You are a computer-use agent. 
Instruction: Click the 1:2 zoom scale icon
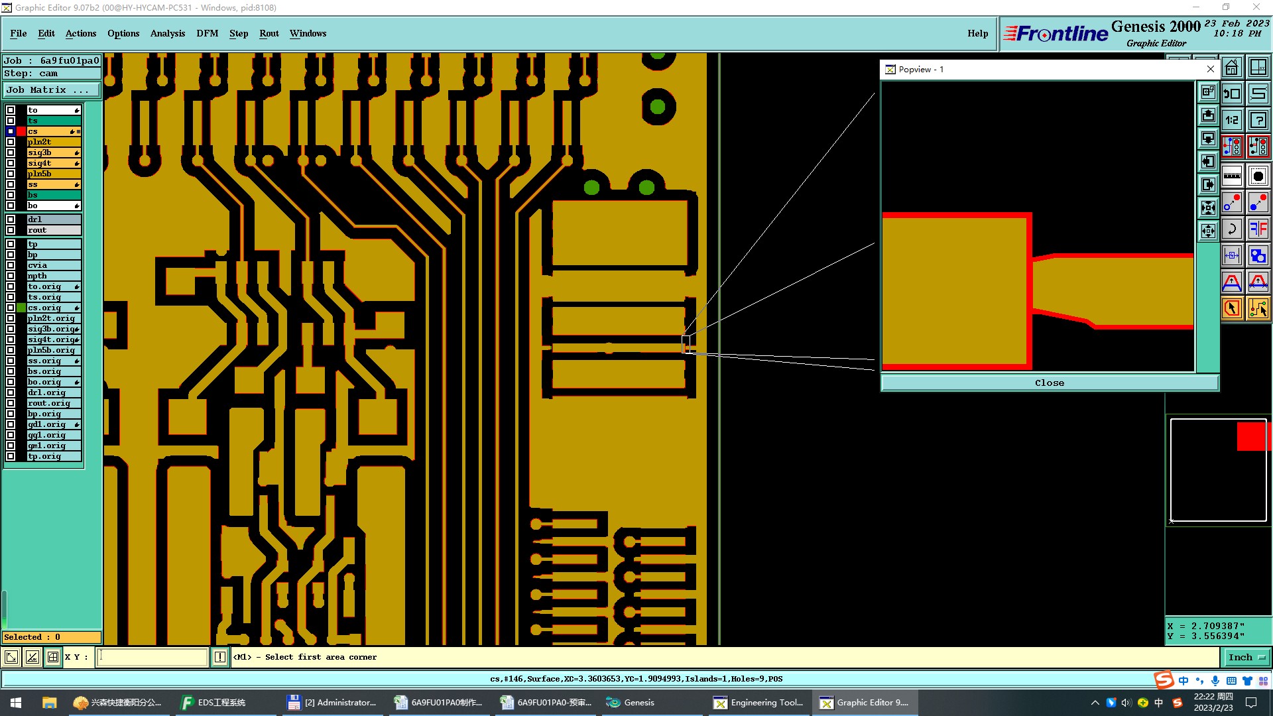tap(1232, 120)
